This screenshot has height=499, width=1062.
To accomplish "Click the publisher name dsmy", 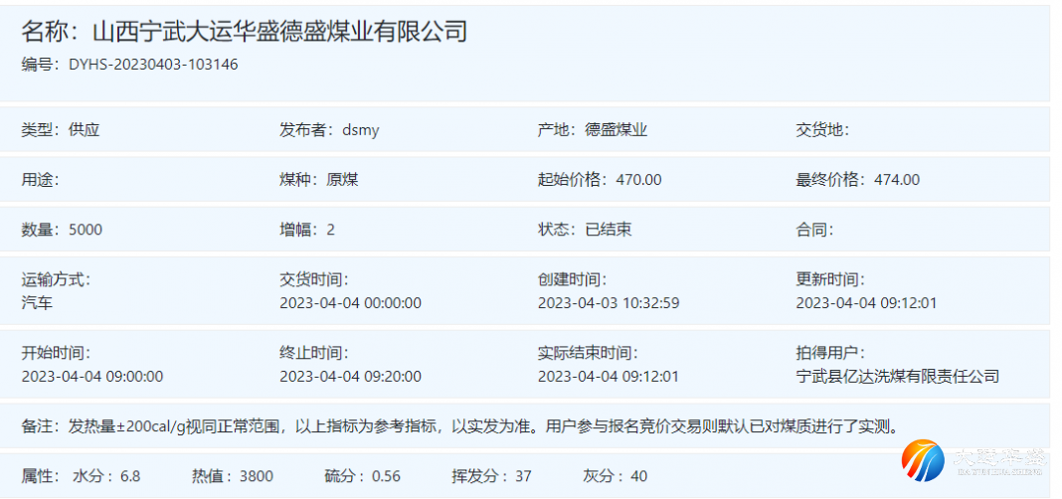I will (361, 130).
